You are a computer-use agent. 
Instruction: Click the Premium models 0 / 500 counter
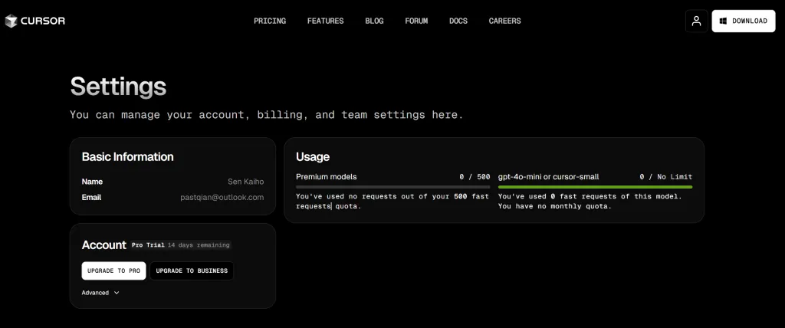tap(475, 177)
